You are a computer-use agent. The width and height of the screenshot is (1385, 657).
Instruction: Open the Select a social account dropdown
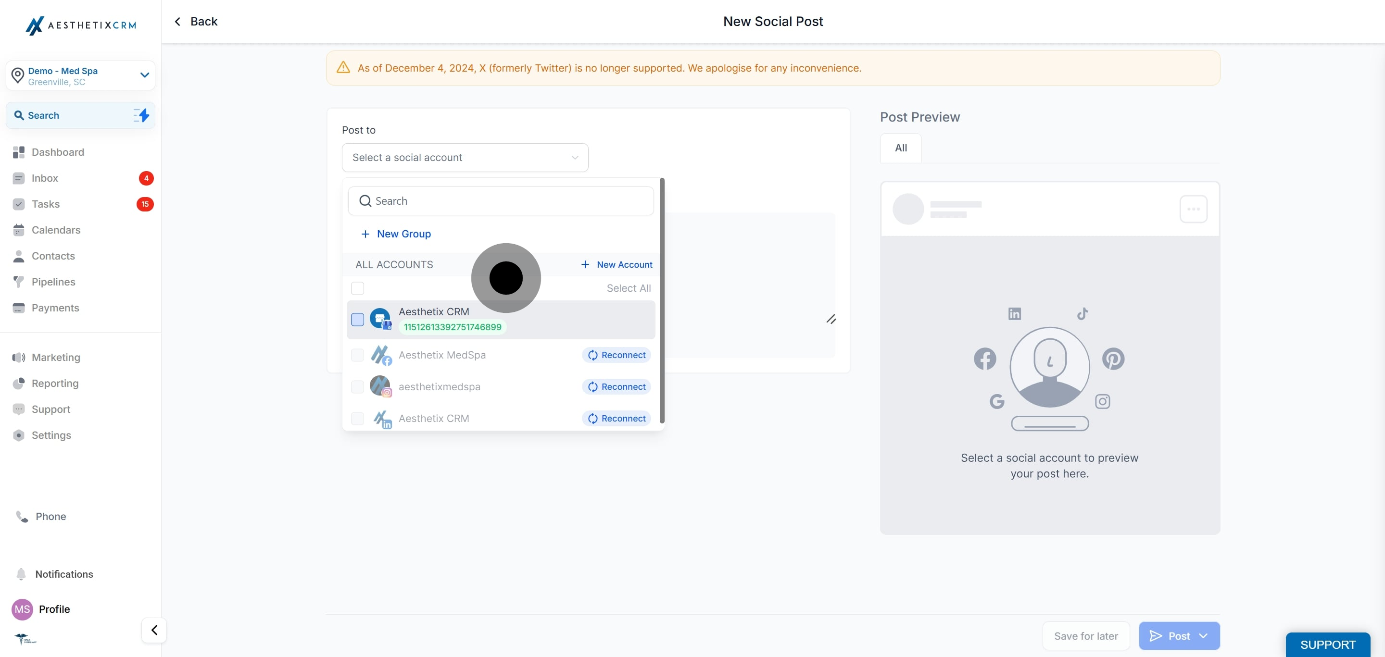(x=465, y=157)
